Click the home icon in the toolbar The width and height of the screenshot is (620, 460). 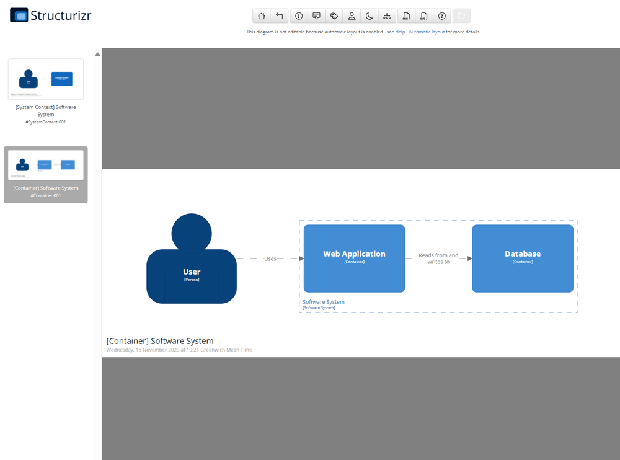(x=261, y=15)
